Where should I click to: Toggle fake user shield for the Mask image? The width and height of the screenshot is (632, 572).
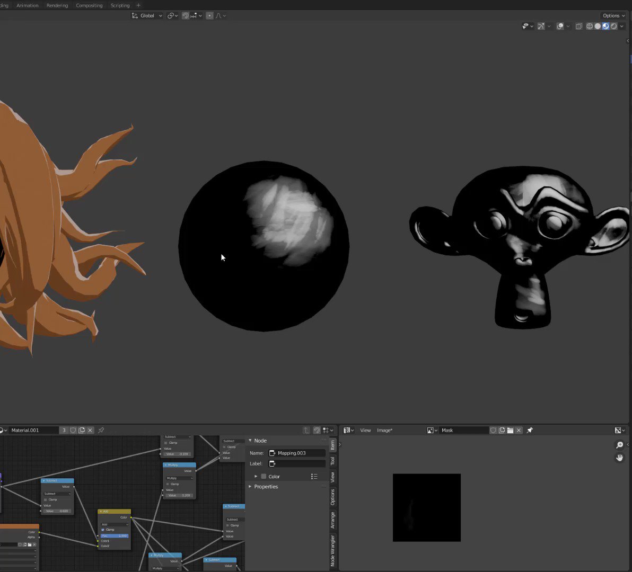point(494,430)
